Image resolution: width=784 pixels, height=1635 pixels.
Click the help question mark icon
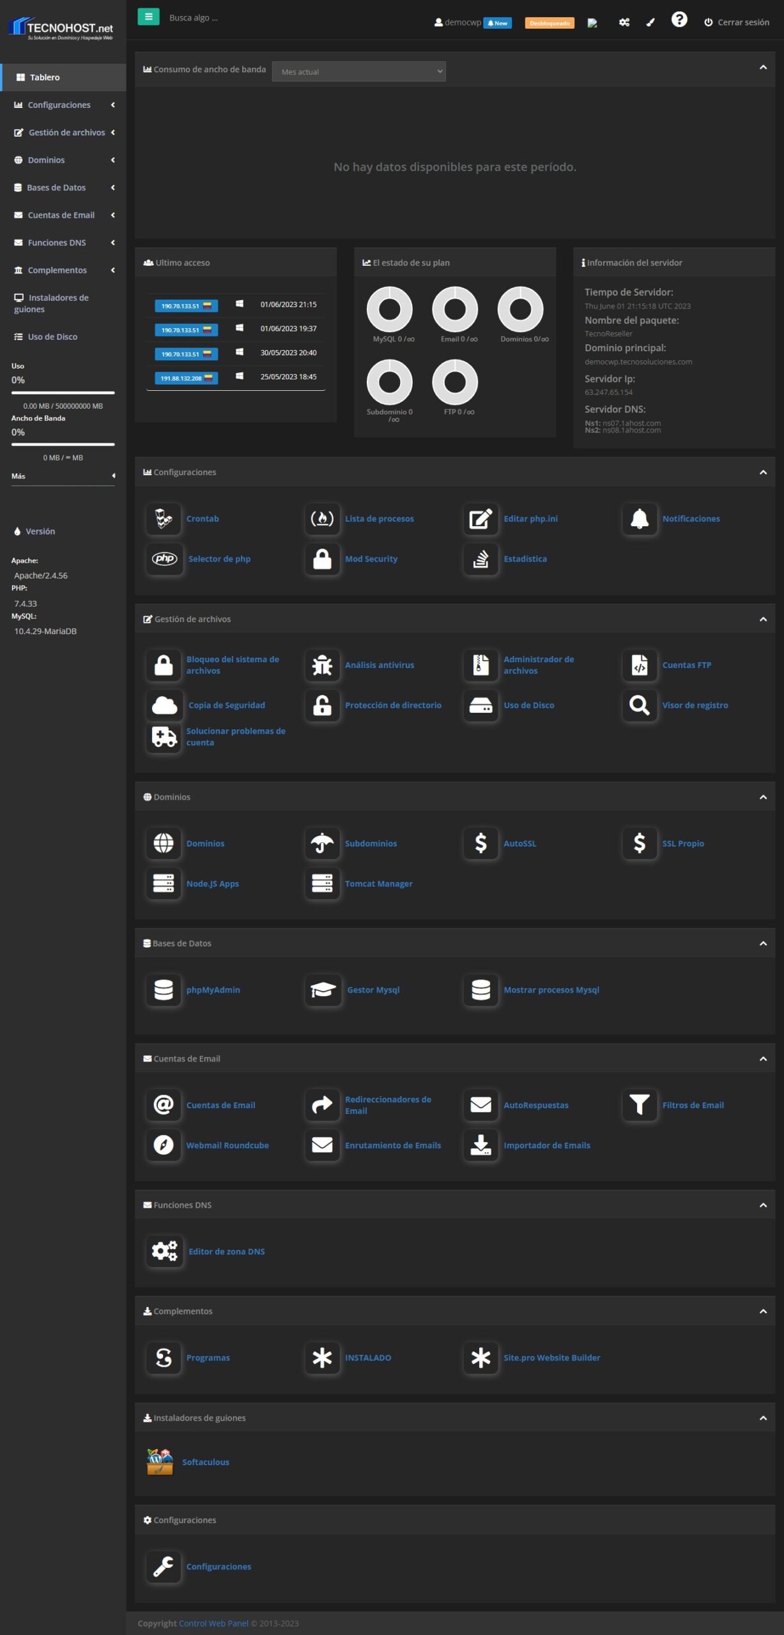[x=679, y=20]
